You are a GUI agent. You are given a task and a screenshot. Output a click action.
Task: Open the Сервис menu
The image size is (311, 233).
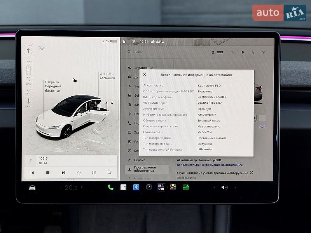tap(137, 160)
